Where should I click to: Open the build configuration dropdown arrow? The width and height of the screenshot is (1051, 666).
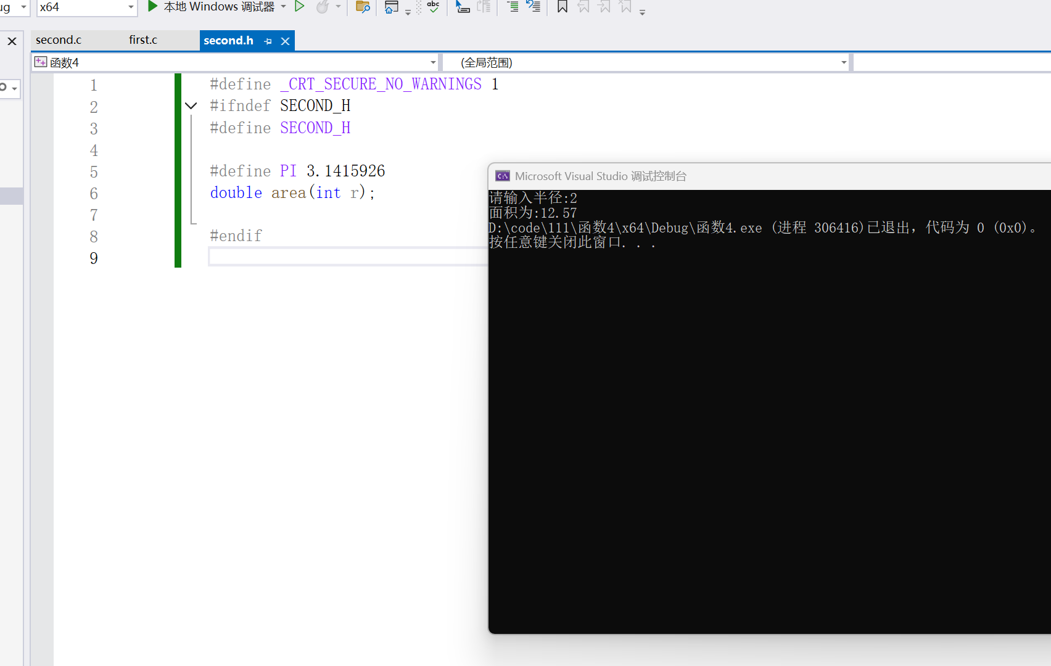tap(23, 7)
